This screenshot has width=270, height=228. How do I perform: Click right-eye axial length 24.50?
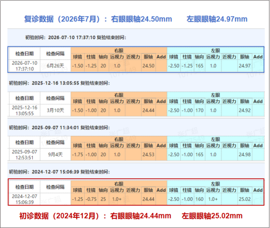tap(148, 66)
